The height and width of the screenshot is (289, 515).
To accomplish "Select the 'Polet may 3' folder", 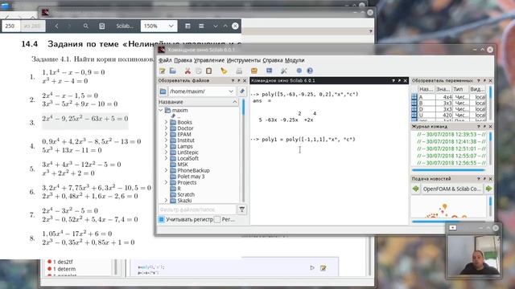I will [191, 177].
